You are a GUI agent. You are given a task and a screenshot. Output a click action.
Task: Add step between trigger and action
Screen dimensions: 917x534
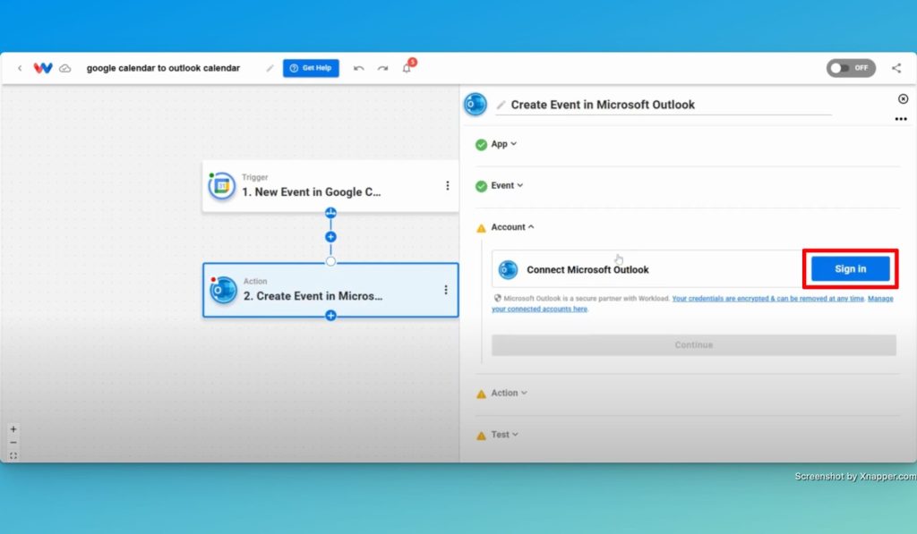(330, 237)
